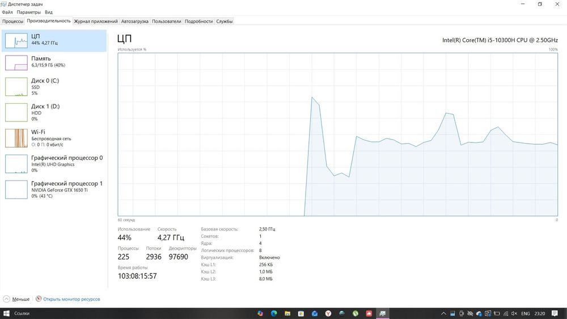Click the crossed-out tray icon
The height and width of the screenshot is (319, 567).
(470, 313)
